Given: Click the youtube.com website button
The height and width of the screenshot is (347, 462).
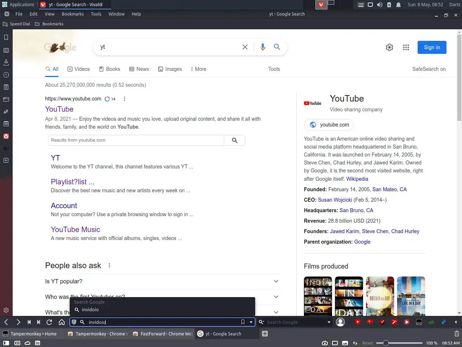Looking at the screenshot, I should [329, 125].
